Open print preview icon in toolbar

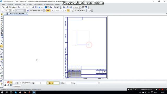click(x=19, y=7)
